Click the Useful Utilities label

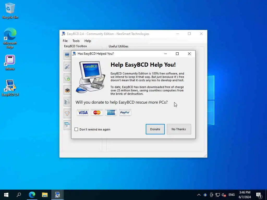(x=119, y=46)
